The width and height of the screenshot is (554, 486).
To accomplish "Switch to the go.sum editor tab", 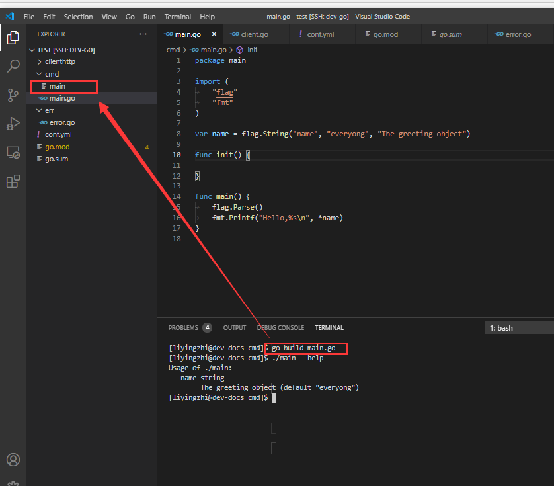I will [454, 34].
